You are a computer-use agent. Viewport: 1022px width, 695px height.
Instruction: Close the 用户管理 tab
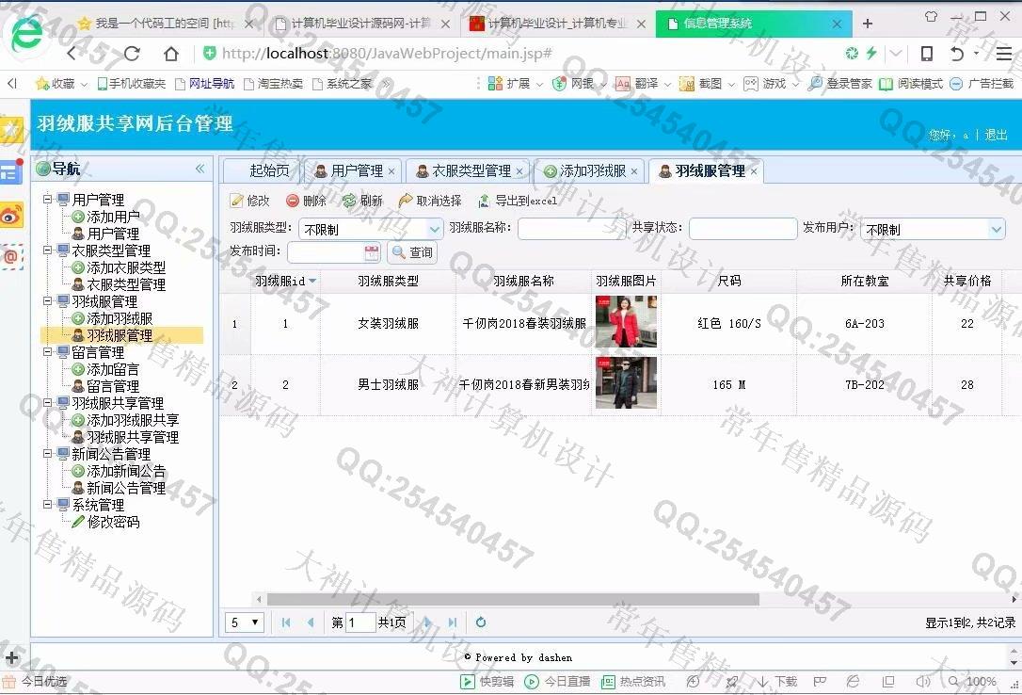point(391,171)
